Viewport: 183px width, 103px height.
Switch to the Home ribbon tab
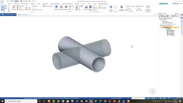click(x=9, y=4)
